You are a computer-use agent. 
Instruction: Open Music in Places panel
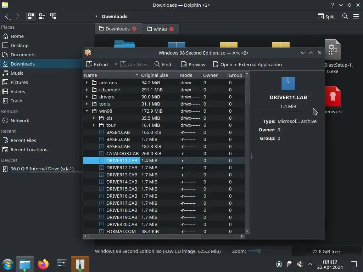(x=42, y=73)
